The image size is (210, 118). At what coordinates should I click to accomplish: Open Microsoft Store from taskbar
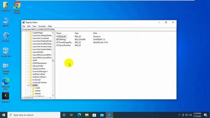click(x=94, y=115)
